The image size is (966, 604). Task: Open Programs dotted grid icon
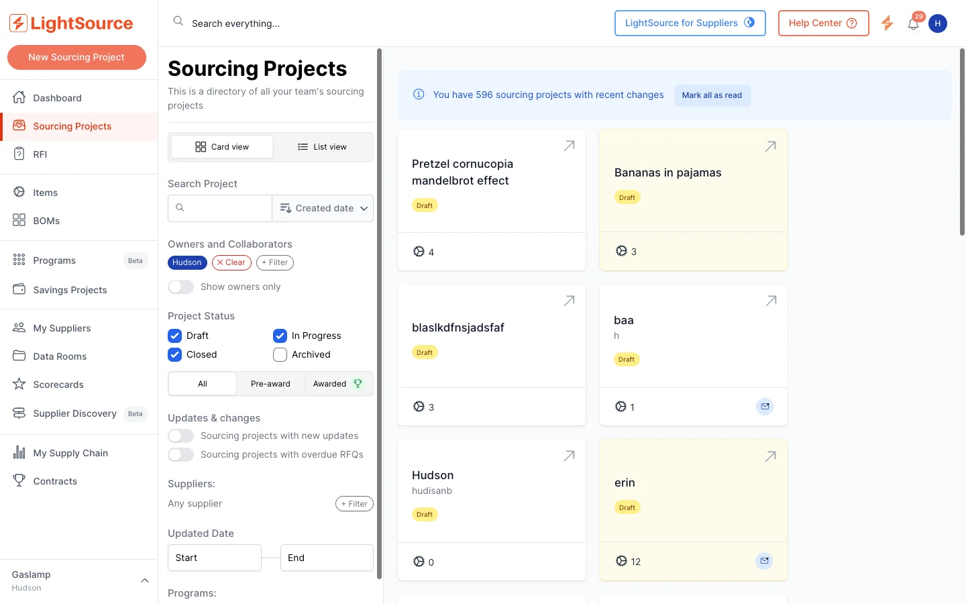(x=19, y=260)
